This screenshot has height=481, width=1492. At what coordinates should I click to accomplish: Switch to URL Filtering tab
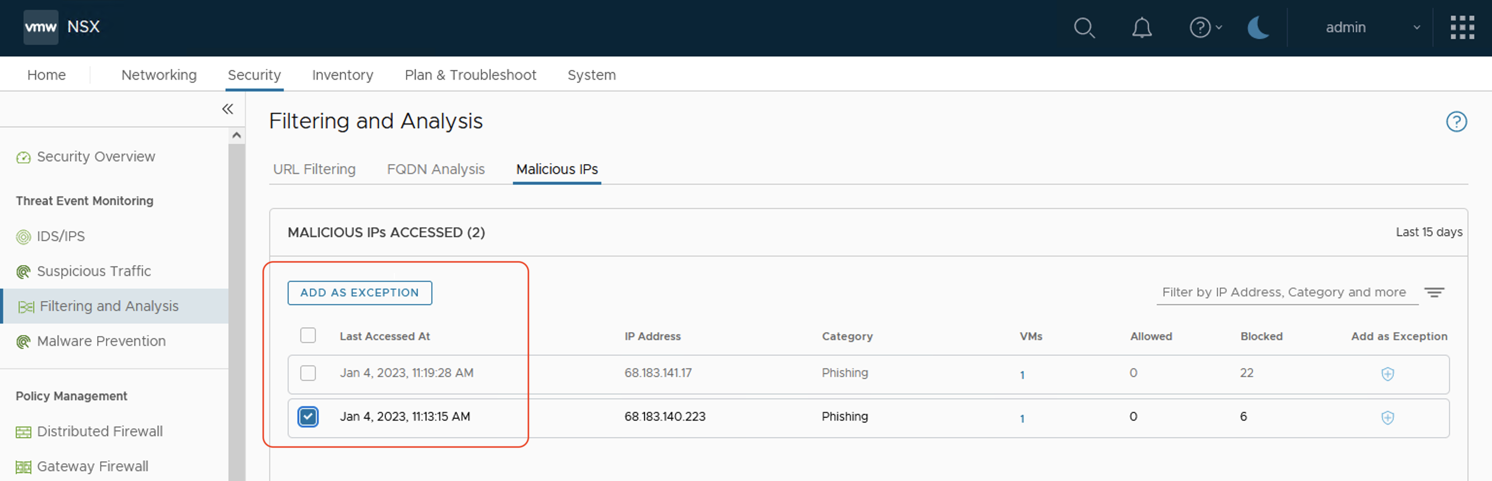[314, 169]
